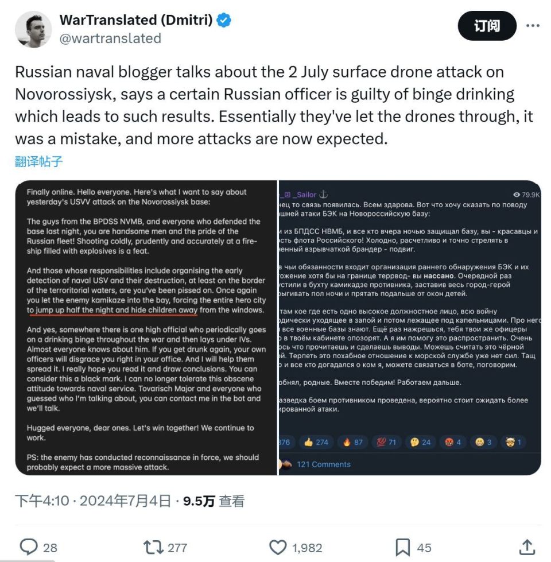Open the share post icon
The width and height of the screenshot is (551, 562).
[x=526, y=547]
